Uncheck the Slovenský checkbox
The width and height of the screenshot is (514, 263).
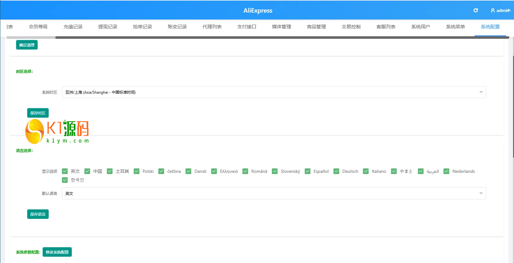[275, 171]
